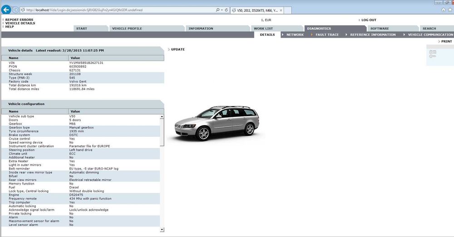Viewport: 454px width, 237px height.
Task: Open the NETWORK sub-tab
Action: (295, 35)
